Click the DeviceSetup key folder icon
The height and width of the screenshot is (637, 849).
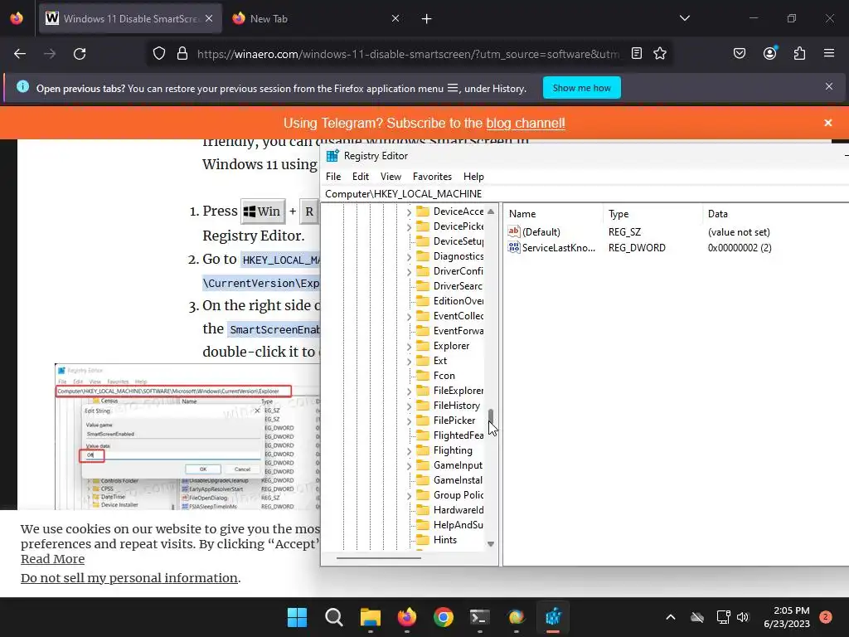(423, 241)
